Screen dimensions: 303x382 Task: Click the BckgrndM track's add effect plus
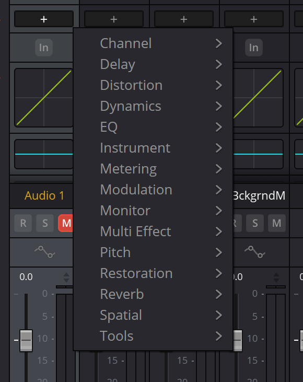click(x=254, y=19)
